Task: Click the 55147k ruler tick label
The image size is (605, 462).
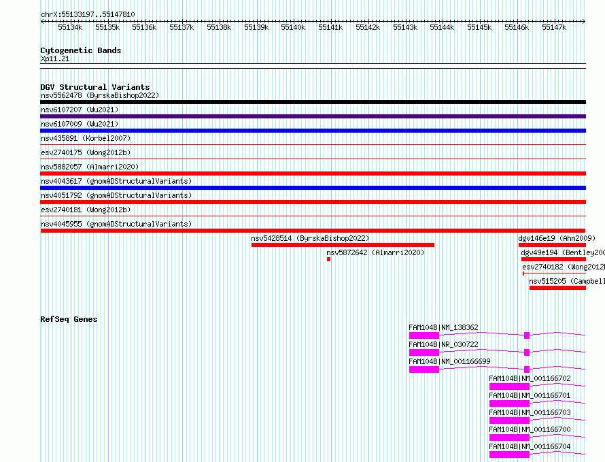Action: [x=554, y=27]
